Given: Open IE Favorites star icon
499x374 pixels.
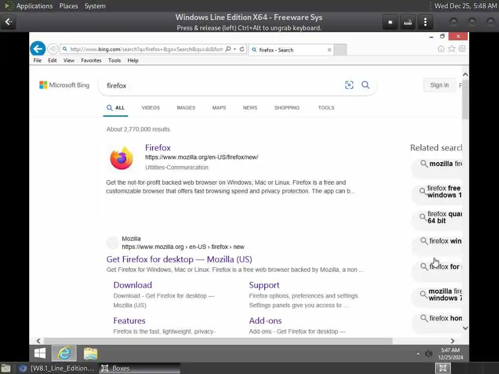Looking at the screenshot, I should tap(452, 49).
